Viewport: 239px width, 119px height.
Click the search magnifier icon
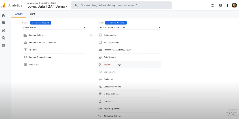[77, 5]
